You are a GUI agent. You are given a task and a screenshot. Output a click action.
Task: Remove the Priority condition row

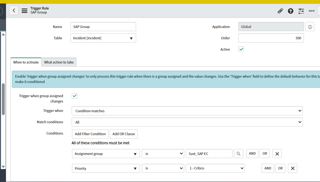click(x=292, y=168)
